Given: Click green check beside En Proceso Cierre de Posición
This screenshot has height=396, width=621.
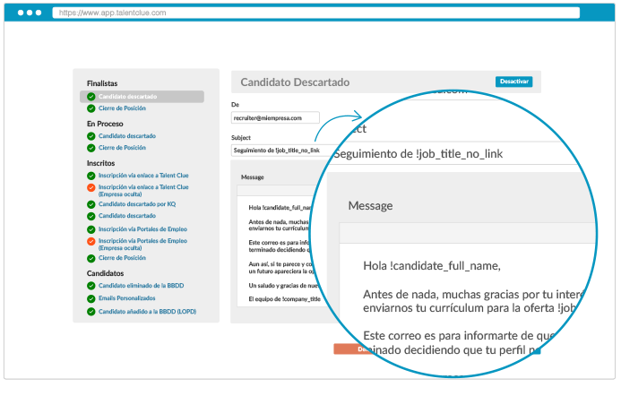Looking at the screenshot, I should pyautogui.click(x=91, y=148).
